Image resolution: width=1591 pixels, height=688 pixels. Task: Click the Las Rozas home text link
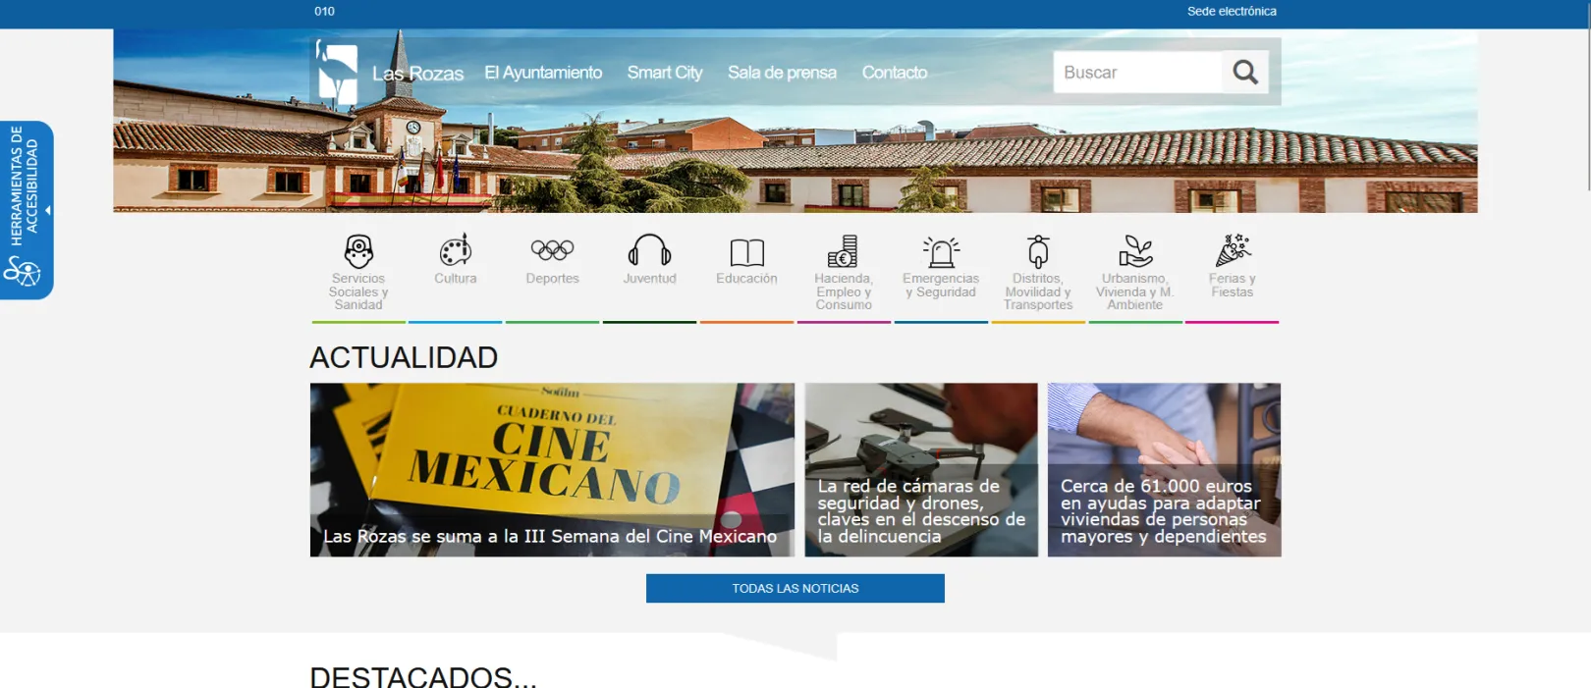[x=417, y=74]
